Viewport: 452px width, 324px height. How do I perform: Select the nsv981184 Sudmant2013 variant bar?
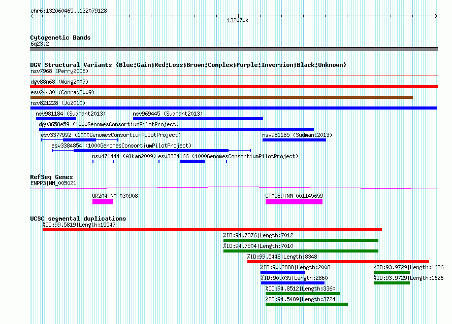pyautogui.click(x=56, y=119)
